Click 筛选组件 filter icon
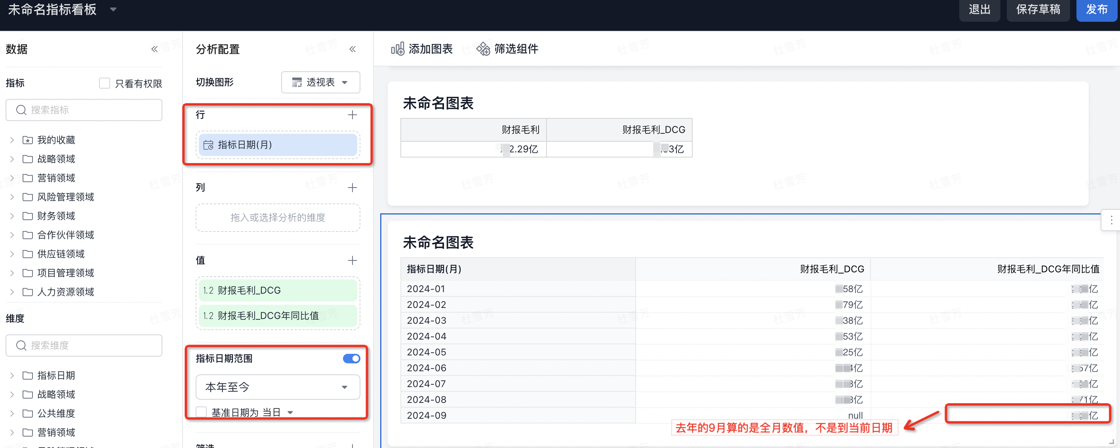 483,49
